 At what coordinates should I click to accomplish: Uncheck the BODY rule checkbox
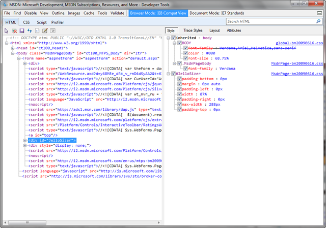tap(179, 43)
